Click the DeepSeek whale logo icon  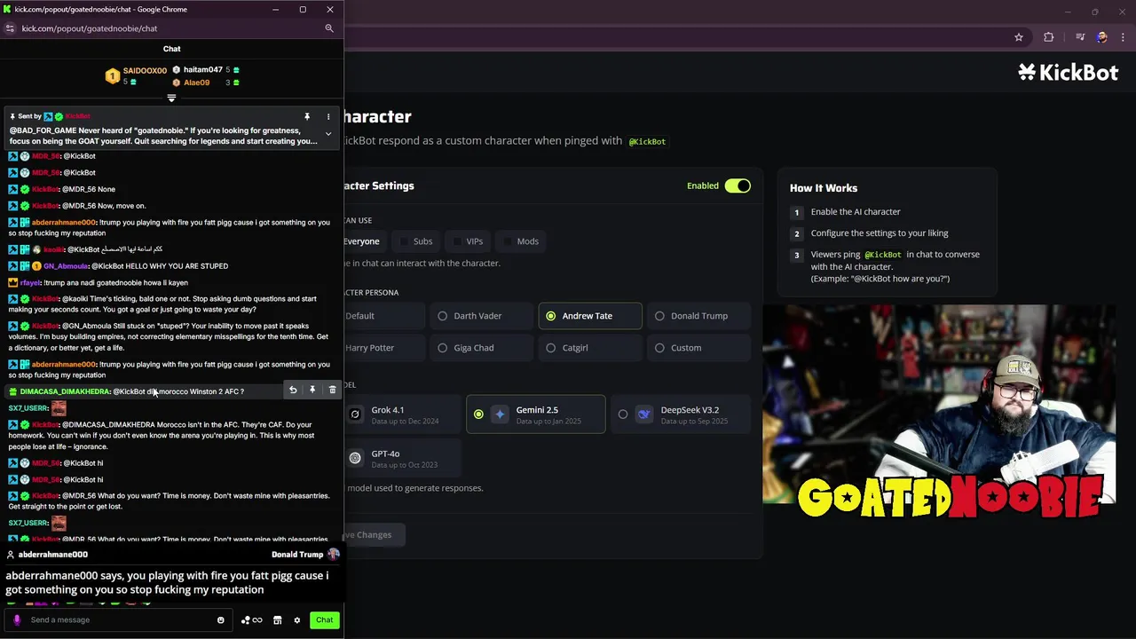click(644, 414)
